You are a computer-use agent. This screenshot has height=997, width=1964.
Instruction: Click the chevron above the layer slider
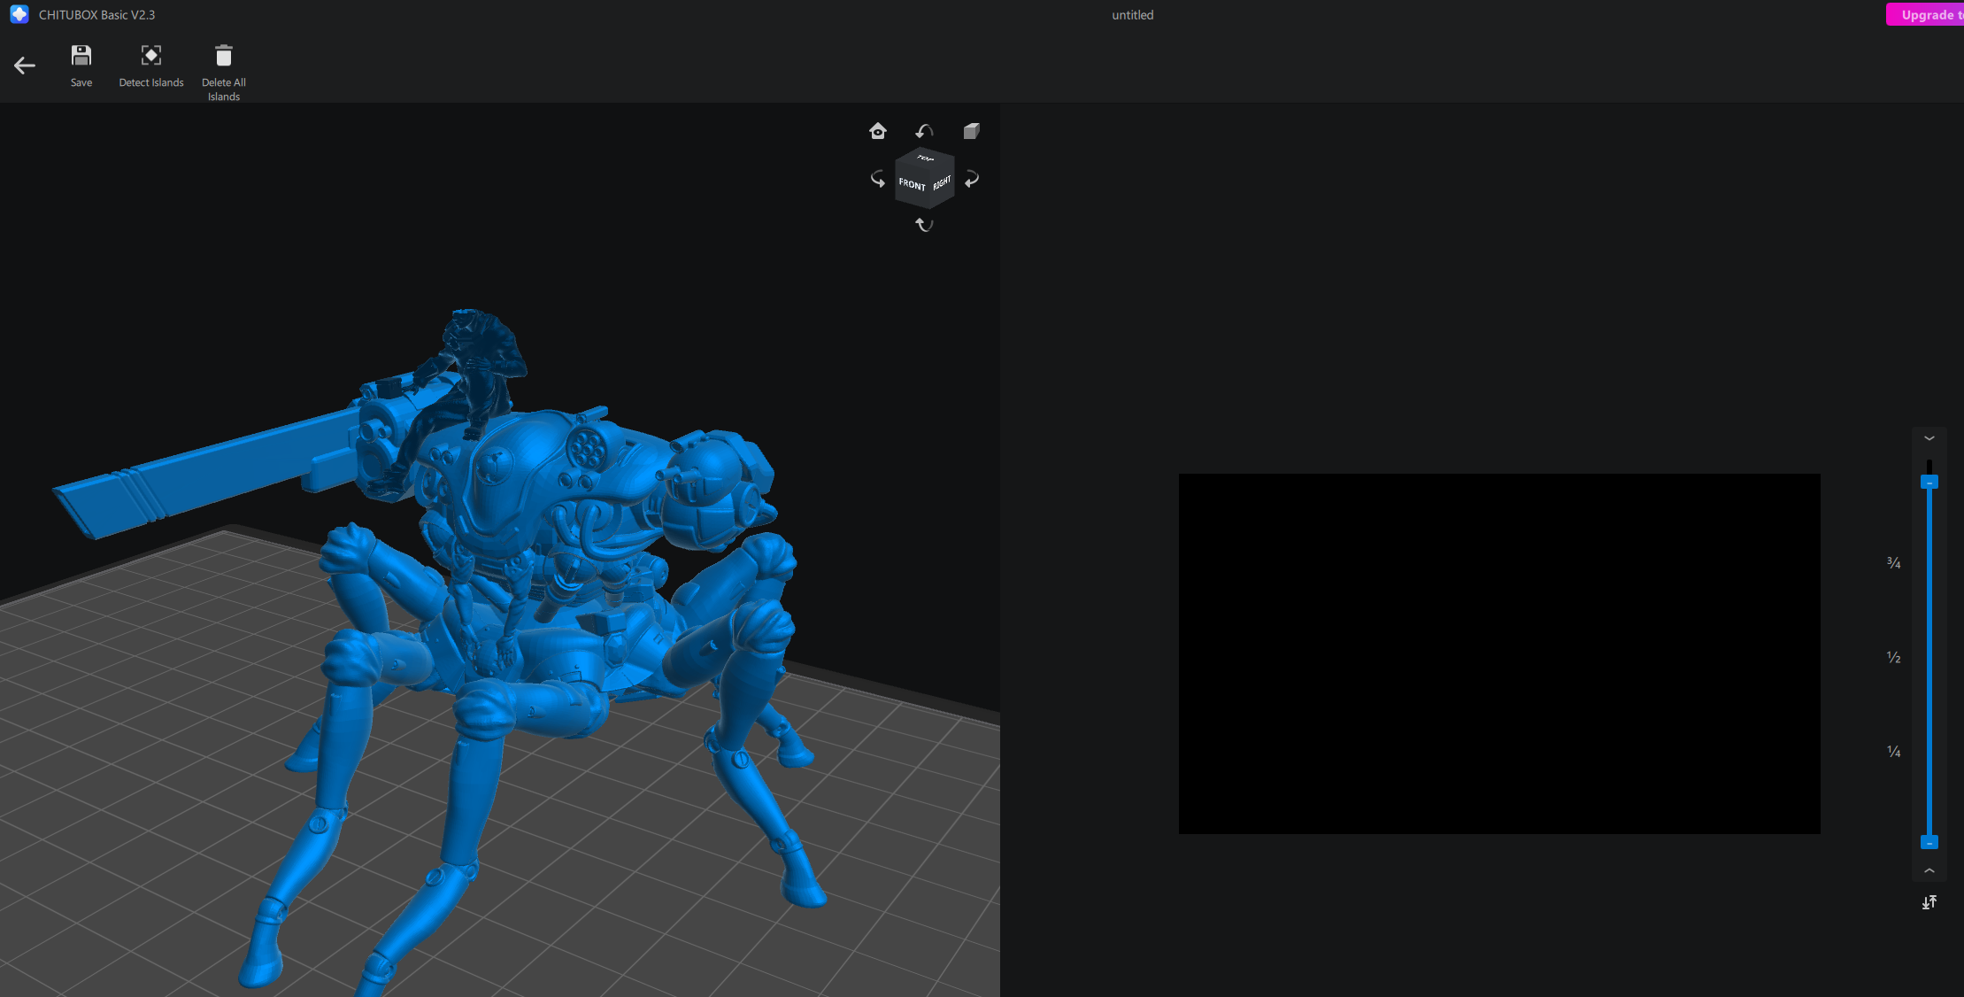[1929, 437]
